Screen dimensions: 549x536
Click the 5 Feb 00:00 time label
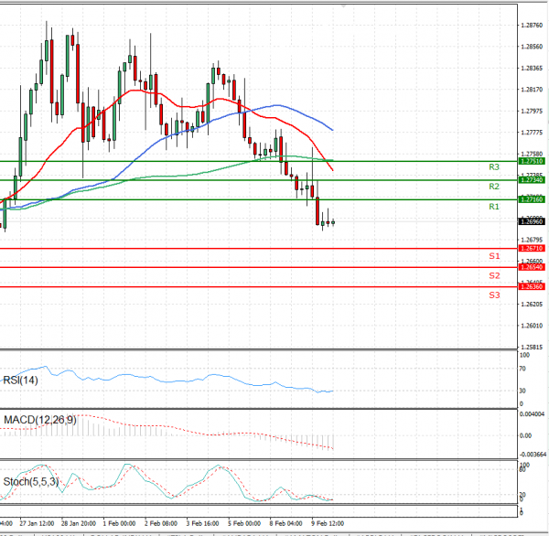click(244, 524)
